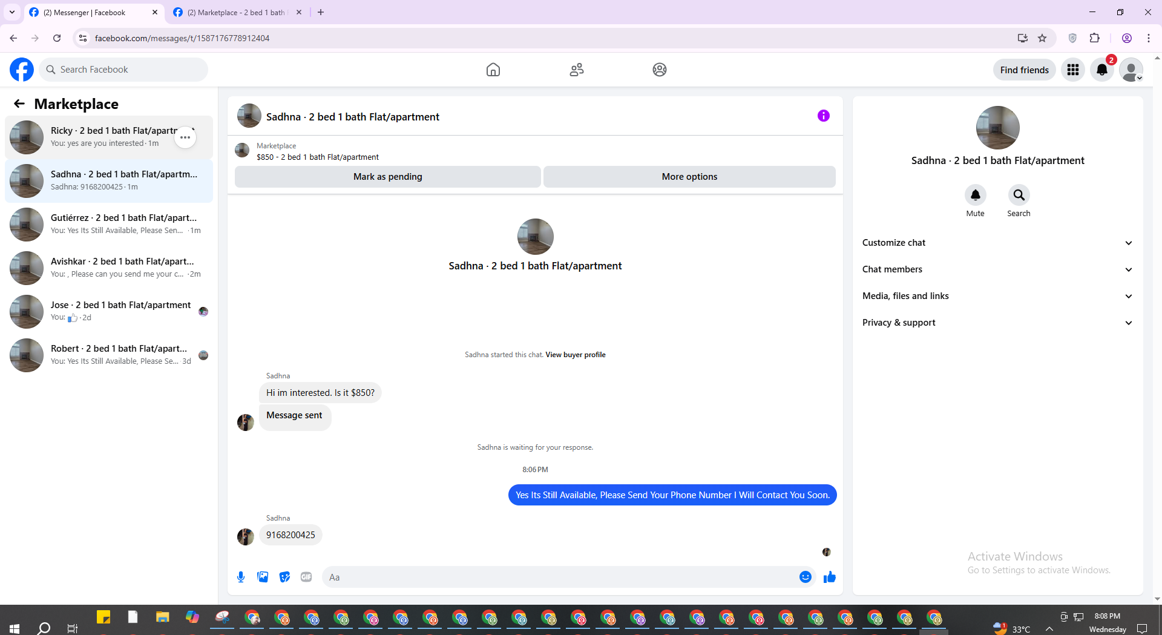The image size is (1162, 635).
Task: Open Gutiérrez's conversation in the list
Action: 109,225
